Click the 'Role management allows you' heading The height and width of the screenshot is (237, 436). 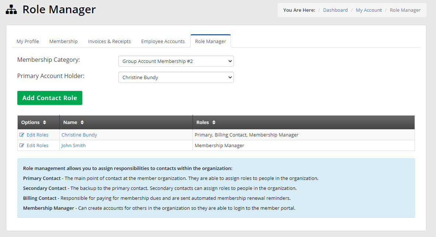pos(128,168)
